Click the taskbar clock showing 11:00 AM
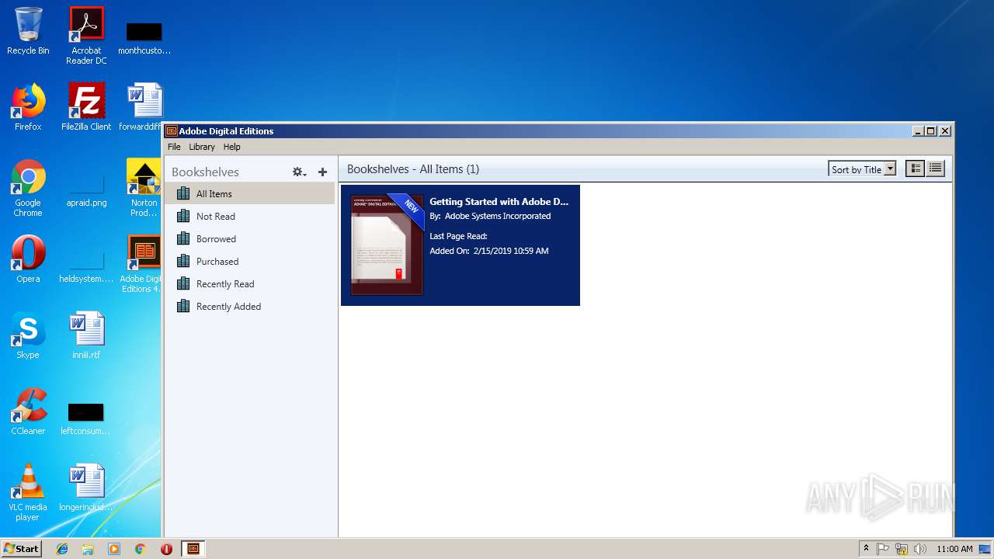 coord(954,549)
